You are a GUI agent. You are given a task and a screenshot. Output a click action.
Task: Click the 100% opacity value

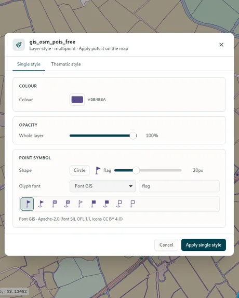click(152, 136)
